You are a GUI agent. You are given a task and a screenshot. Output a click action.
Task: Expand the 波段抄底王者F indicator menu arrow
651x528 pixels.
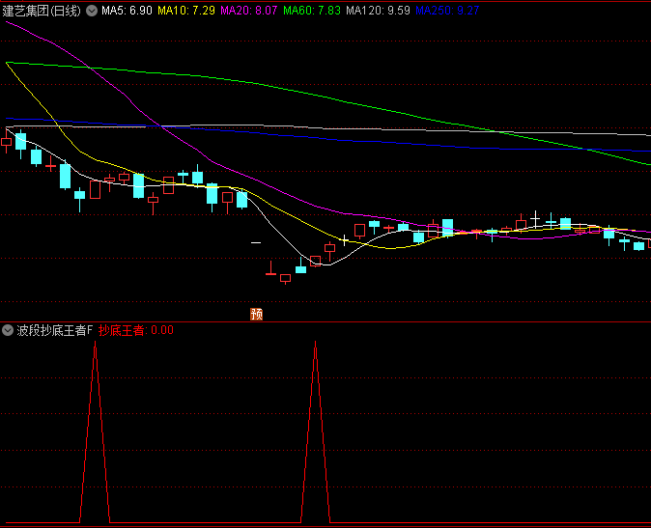click(8, 330)
